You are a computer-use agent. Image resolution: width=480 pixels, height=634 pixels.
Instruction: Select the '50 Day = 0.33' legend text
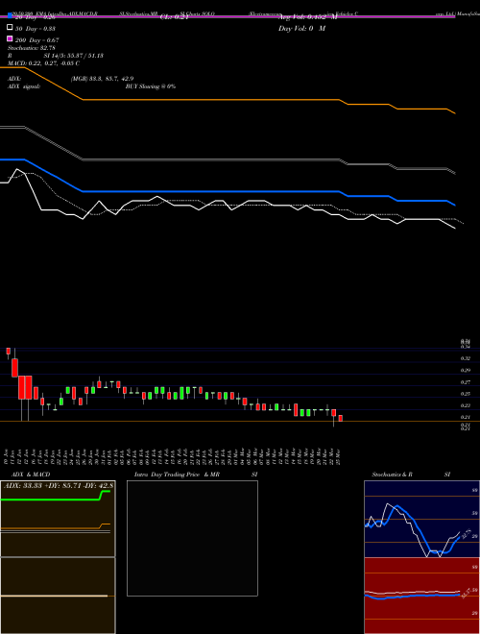(x=36, y=29)
